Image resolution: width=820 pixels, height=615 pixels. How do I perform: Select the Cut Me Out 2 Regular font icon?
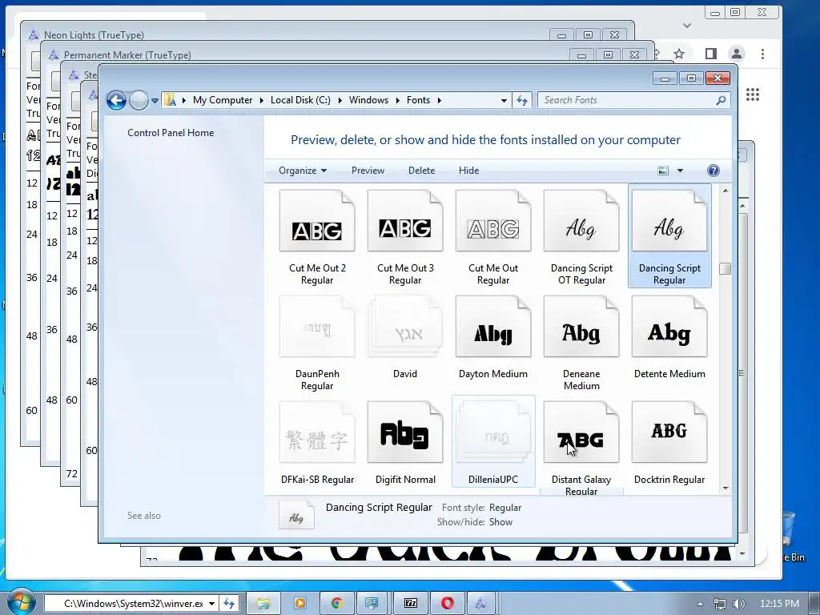tap(317, 221)
